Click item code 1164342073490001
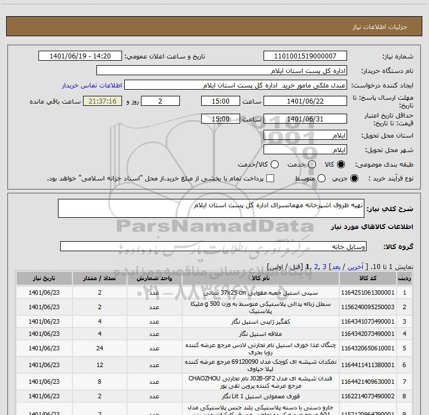This screenshot has width=429, height=415. tap(368, 334)
